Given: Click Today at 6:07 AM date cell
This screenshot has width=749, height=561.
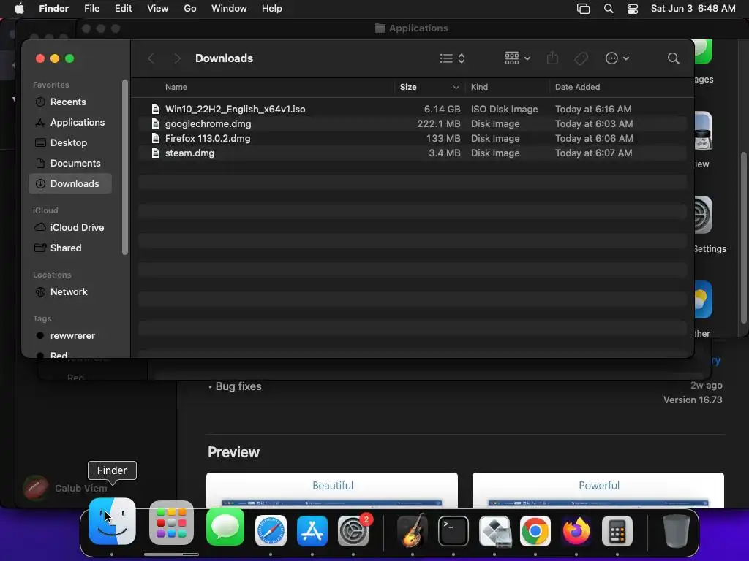Looking at the screenshot, I should (x=594, y=153).
